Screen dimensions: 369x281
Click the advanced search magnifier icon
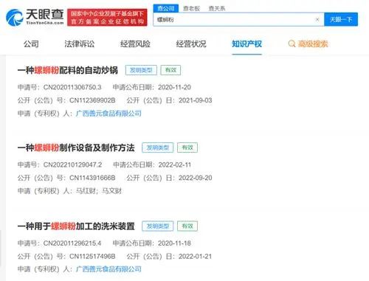click(x=292, y=44)
